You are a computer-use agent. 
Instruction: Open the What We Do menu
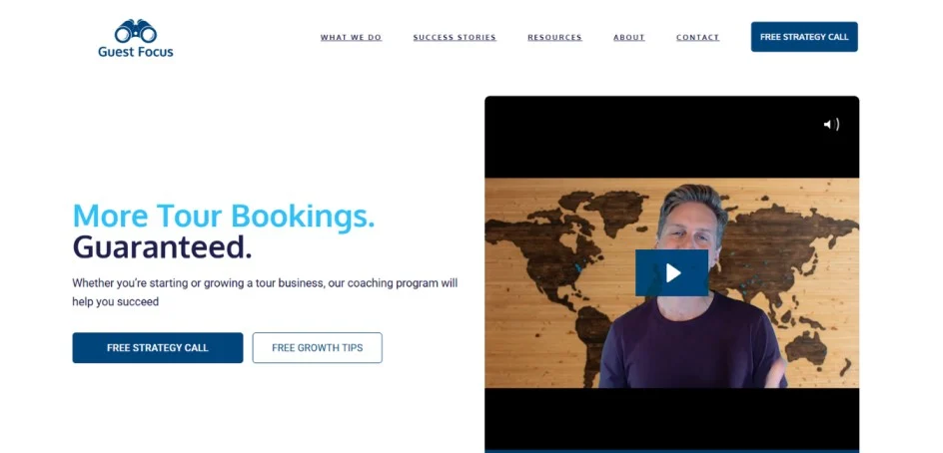pyautogui.click(x=351, y=37)
